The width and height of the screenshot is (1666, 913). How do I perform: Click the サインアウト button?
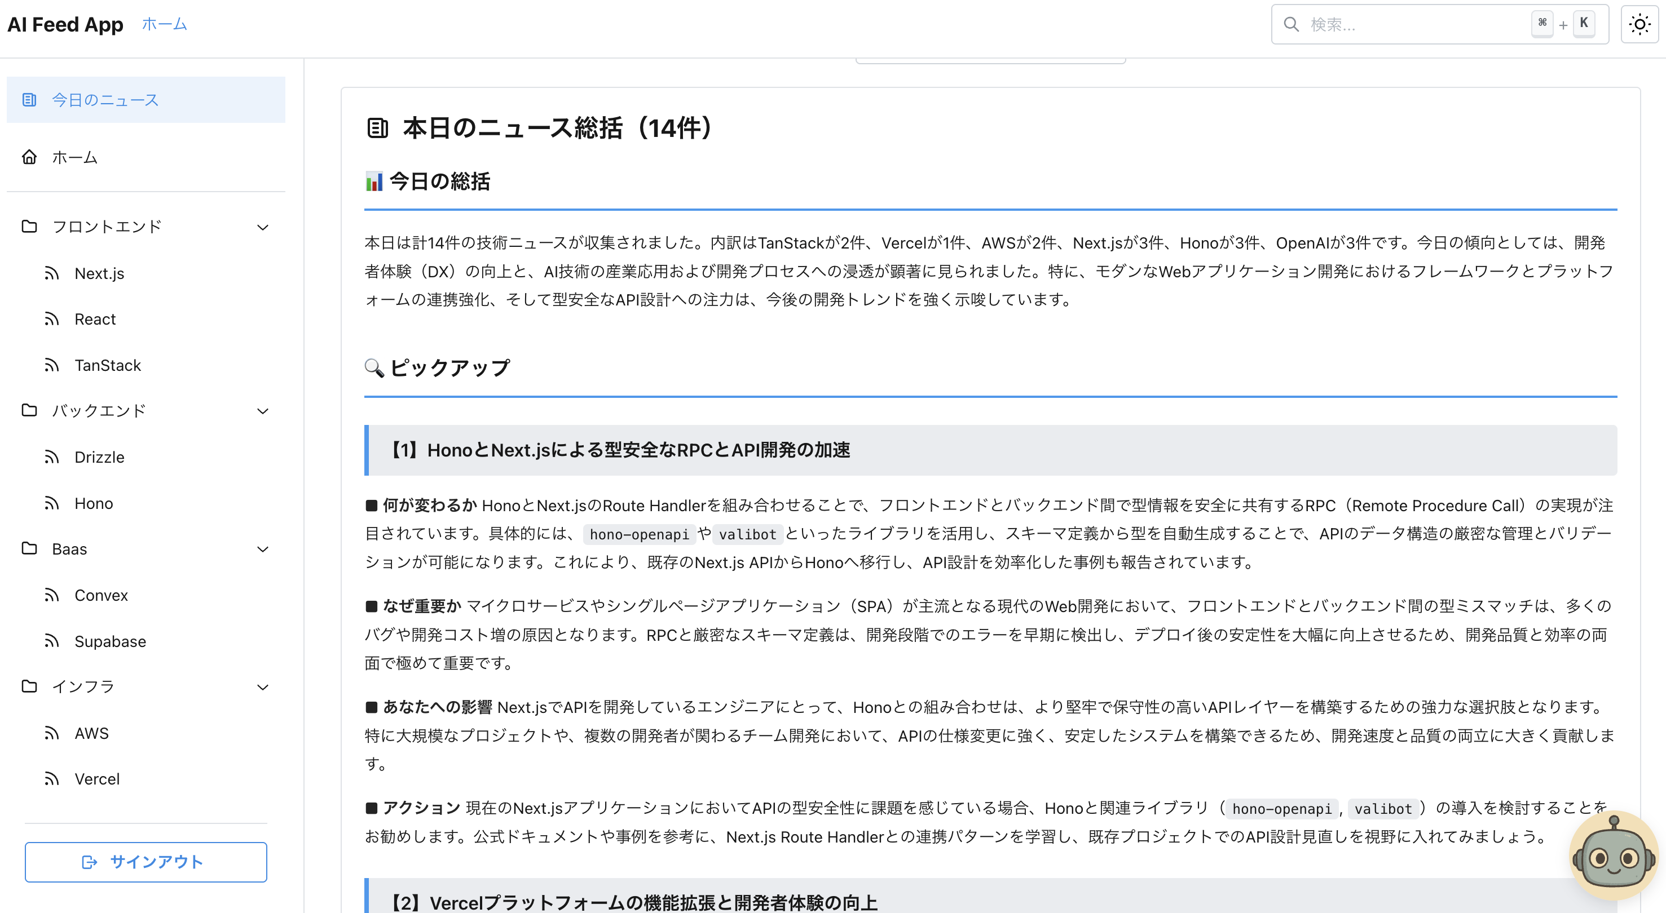(146, 862)
